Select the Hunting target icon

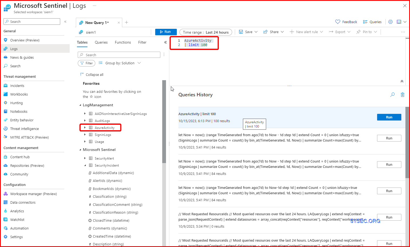coord(5,103)
